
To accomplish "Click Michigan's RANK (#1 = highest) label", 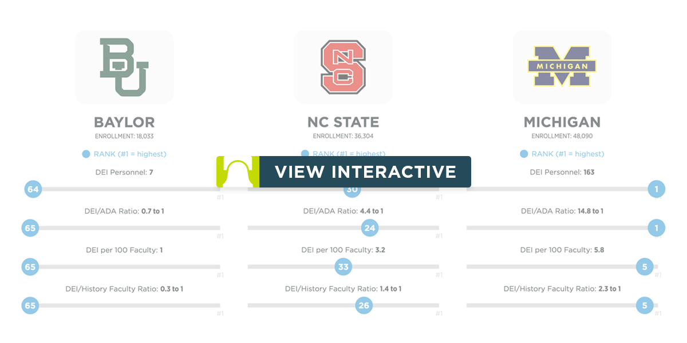I will point(567,154).
